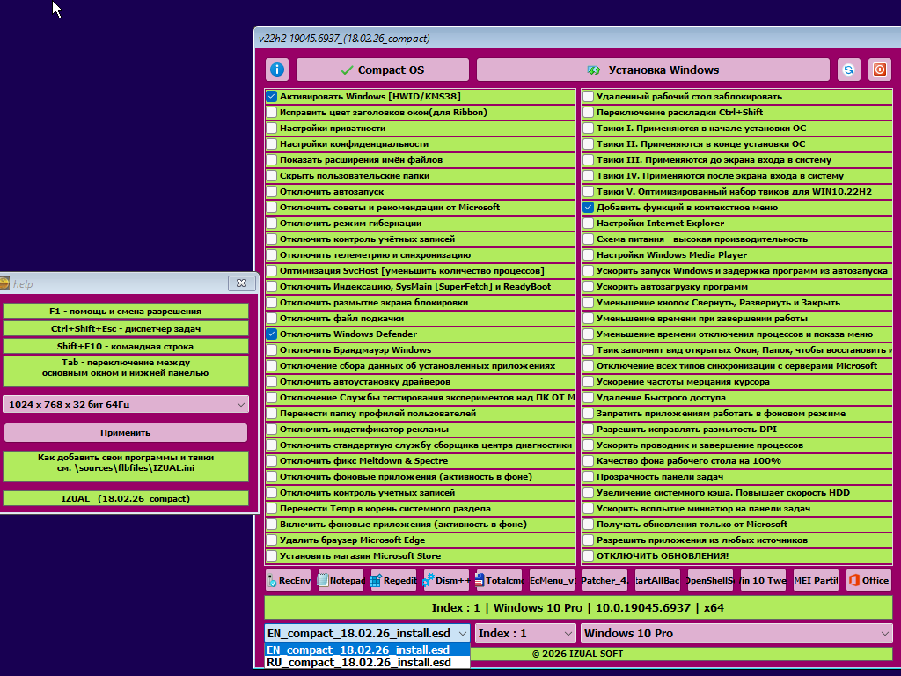This screenshot has height=676, width=901.
Task: Enable ОТКЛЮЧИТЬ ОБНОВЛЕНИЯ! checkbox
Action: [588, 556]
